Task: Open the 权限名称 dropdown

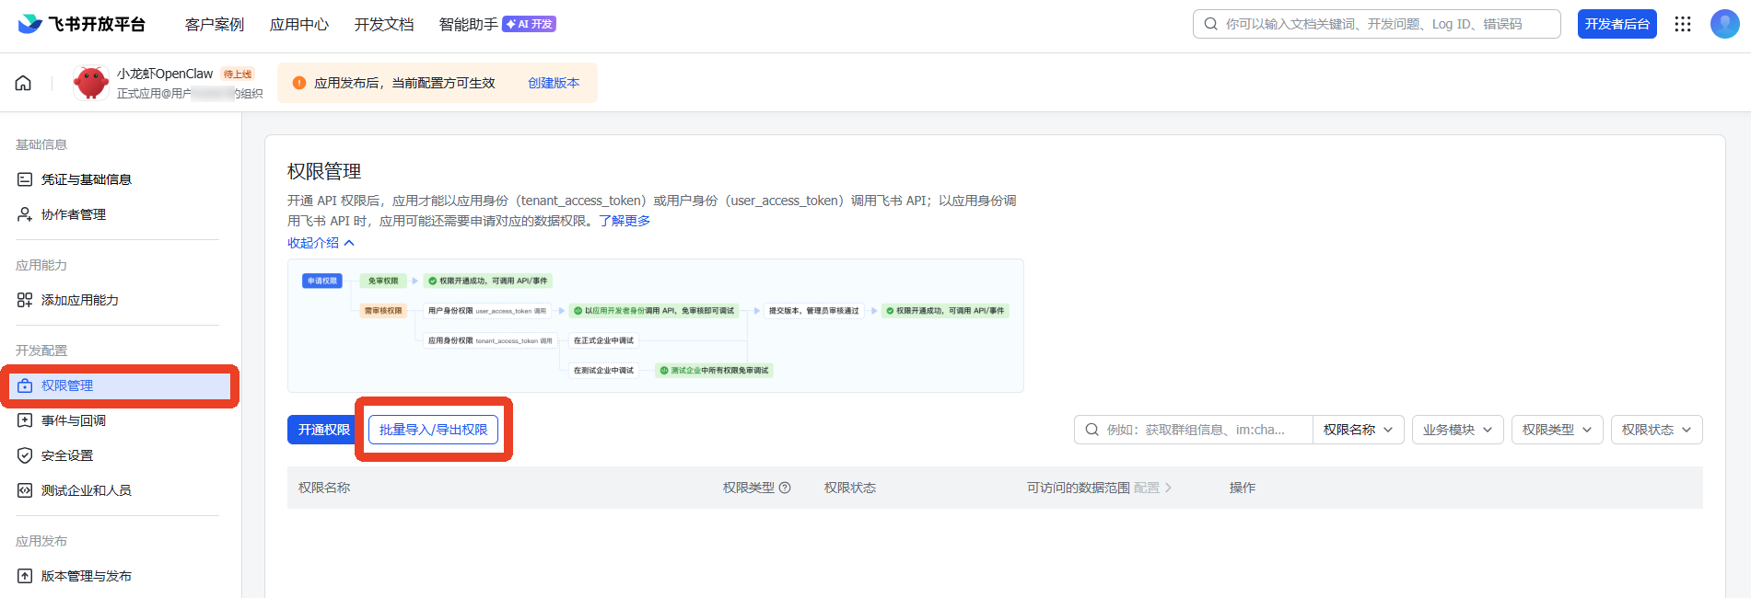Action: coord(1358,430)
